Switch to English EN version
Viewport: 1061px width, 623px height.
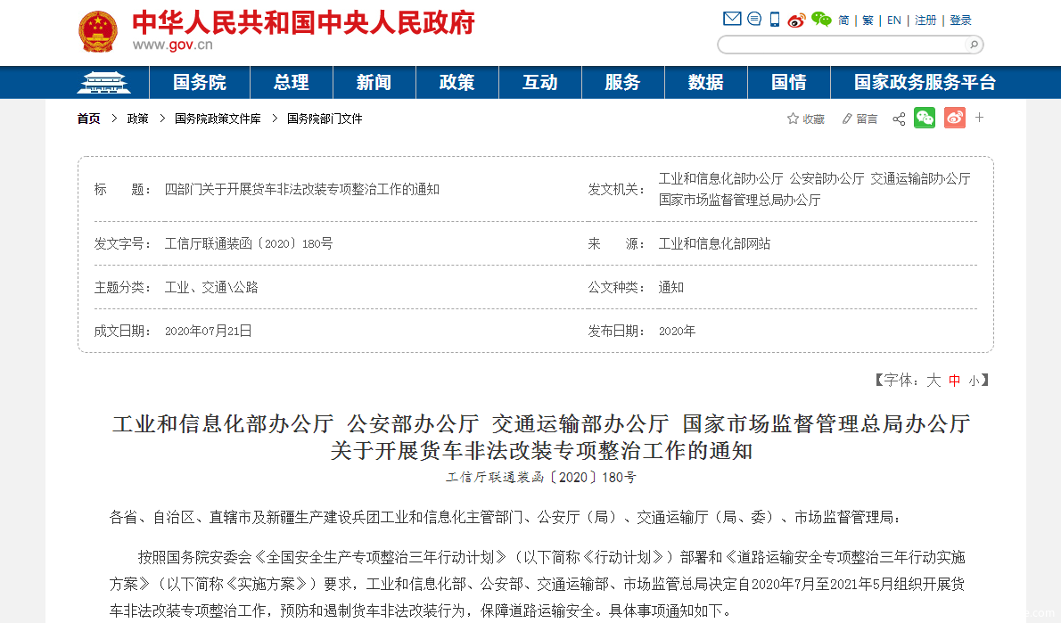point(894,20)
